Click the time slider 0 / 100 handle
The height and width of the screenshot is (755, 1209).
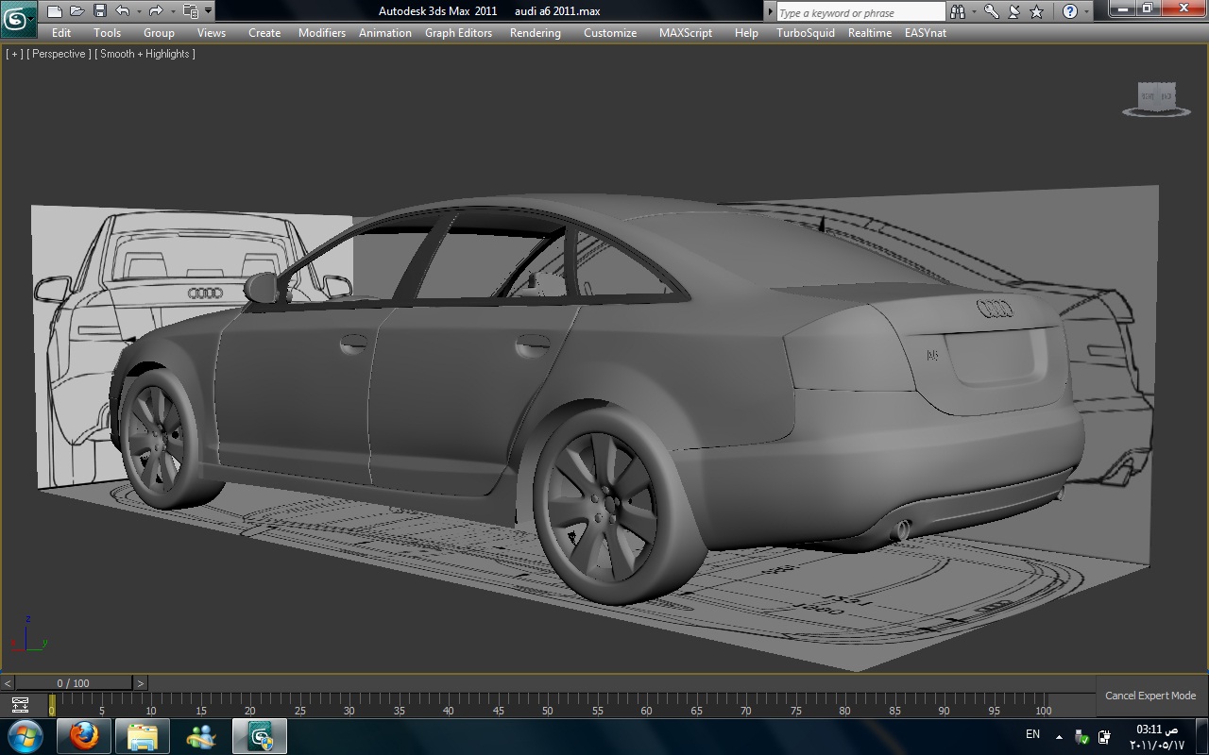tap(73, 683)
